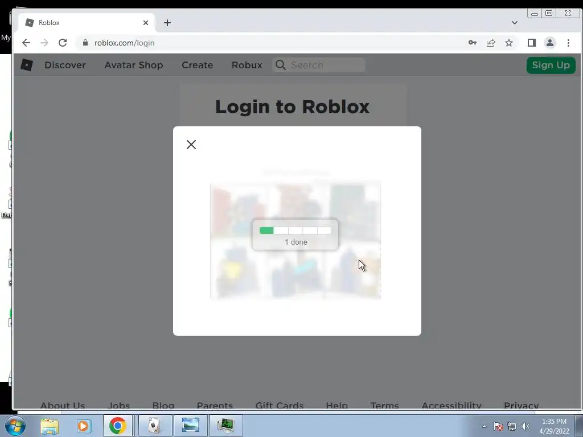Open About Us footer link
This screenshot has height=437, width=583.
pyautogui.click(x=63, y=405)
